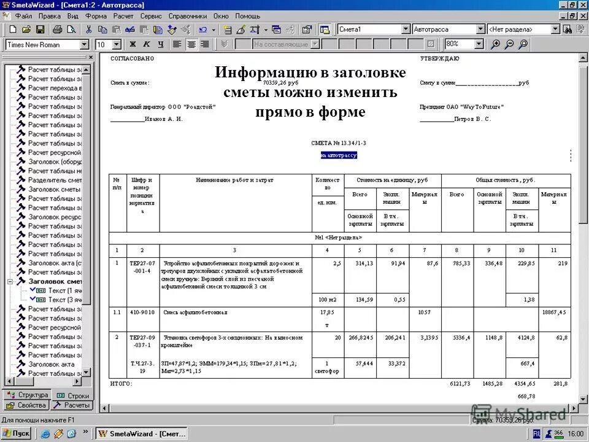Click the Paste icon on the toolbar
Viewport: 589px width, 442px height.
click(x=117, y=29)
